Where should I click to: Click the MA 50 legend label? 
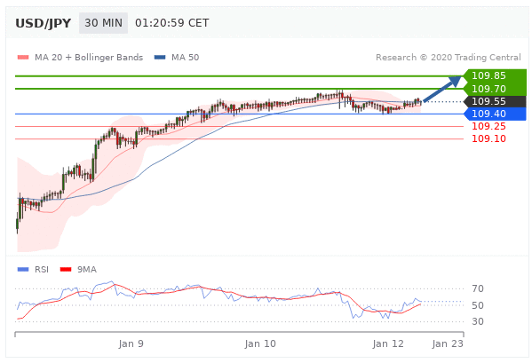[186, 58]
